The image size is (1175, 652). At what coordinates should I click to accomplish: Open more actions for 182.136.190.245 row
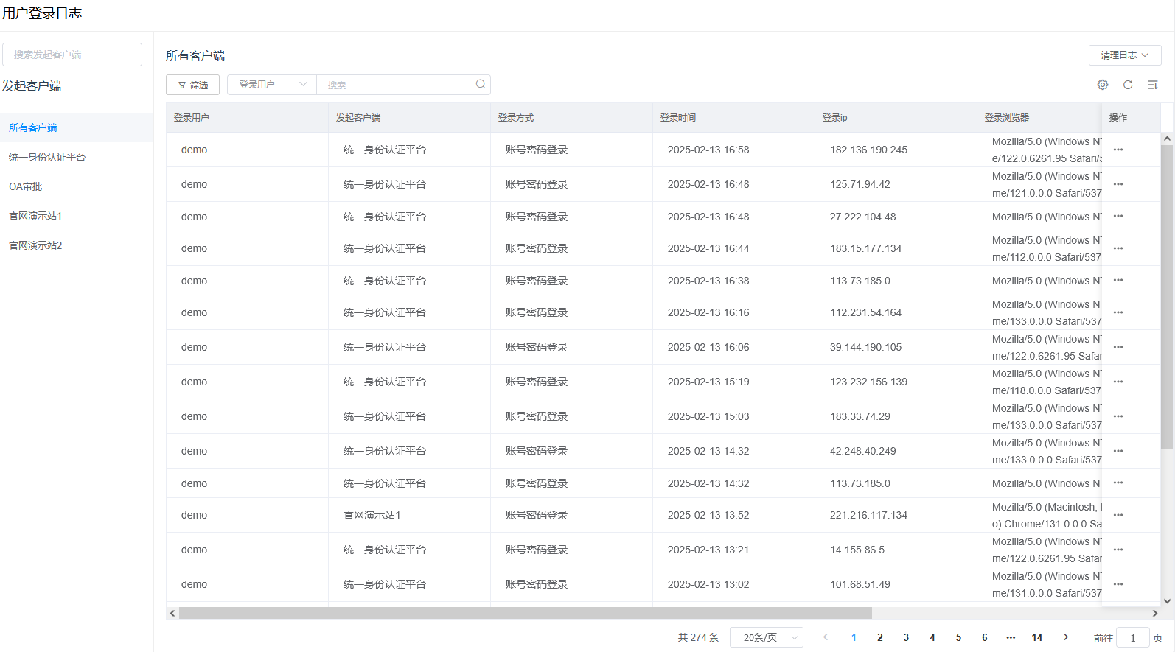click(x=1118, y=150)
